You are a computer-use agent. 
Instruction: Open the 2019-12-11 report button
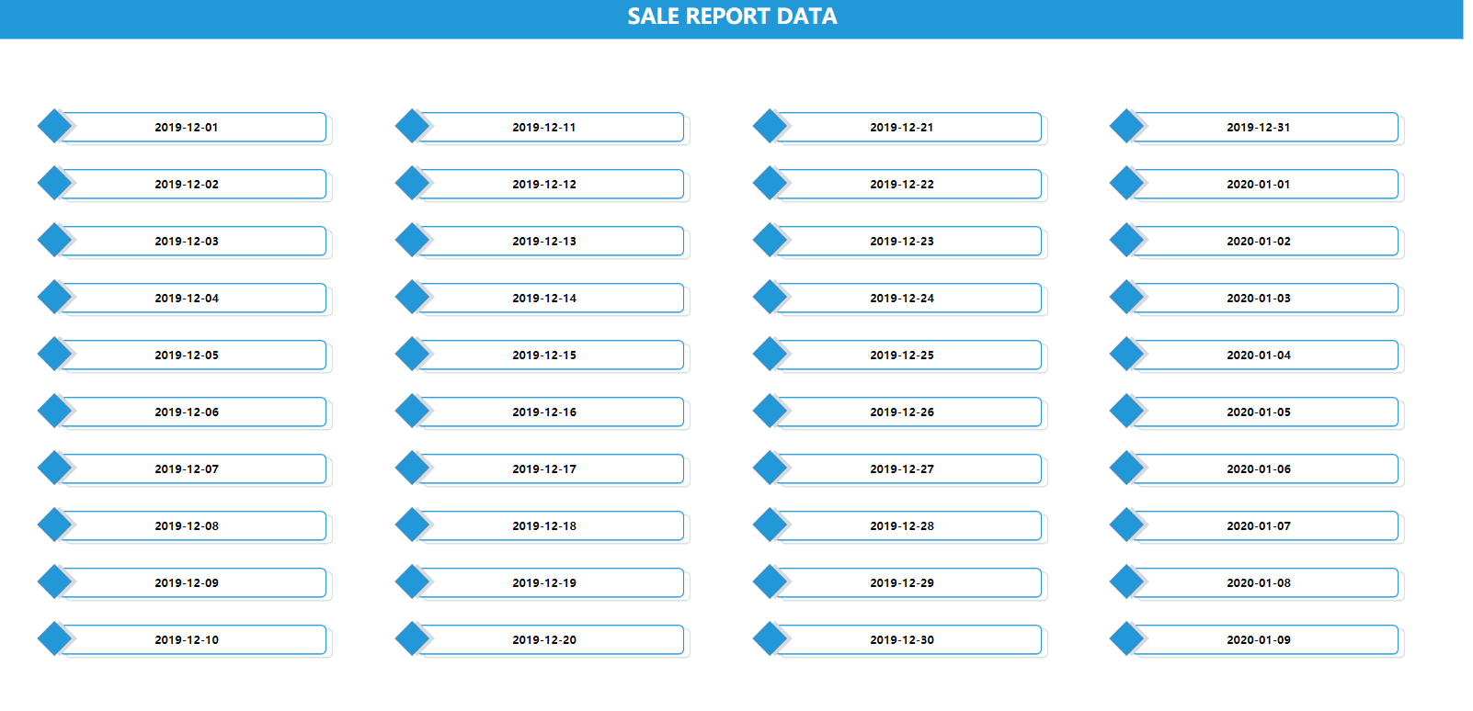[551, 127]
